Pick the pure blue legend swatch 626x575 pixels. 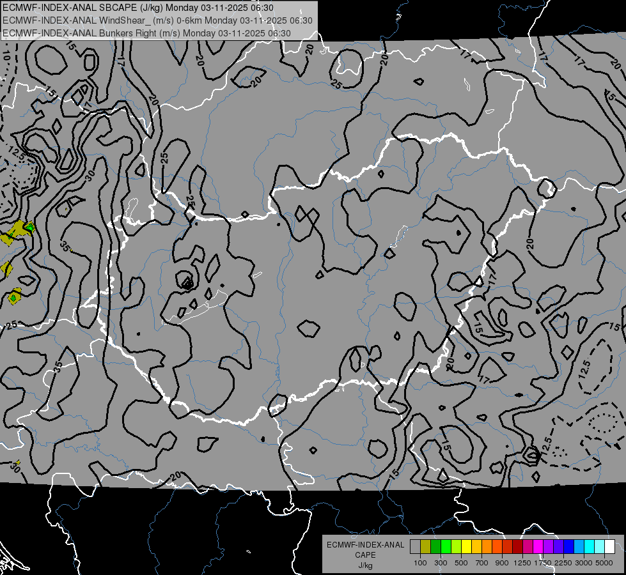click(x=569, y=546)
